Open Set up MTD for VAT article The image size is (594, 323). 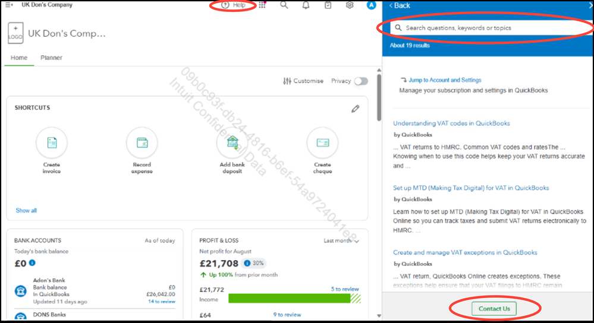471,188
